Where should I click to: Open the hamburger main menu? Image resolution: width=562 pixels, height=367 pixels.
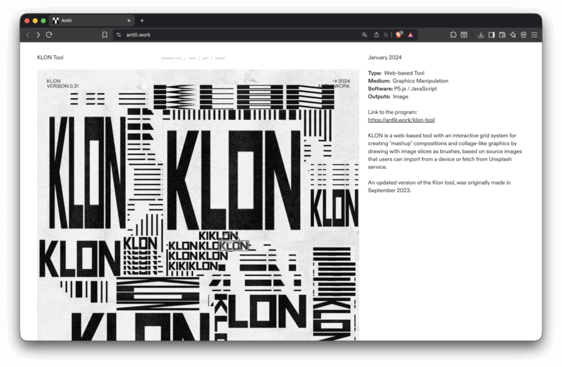point(534,35)
